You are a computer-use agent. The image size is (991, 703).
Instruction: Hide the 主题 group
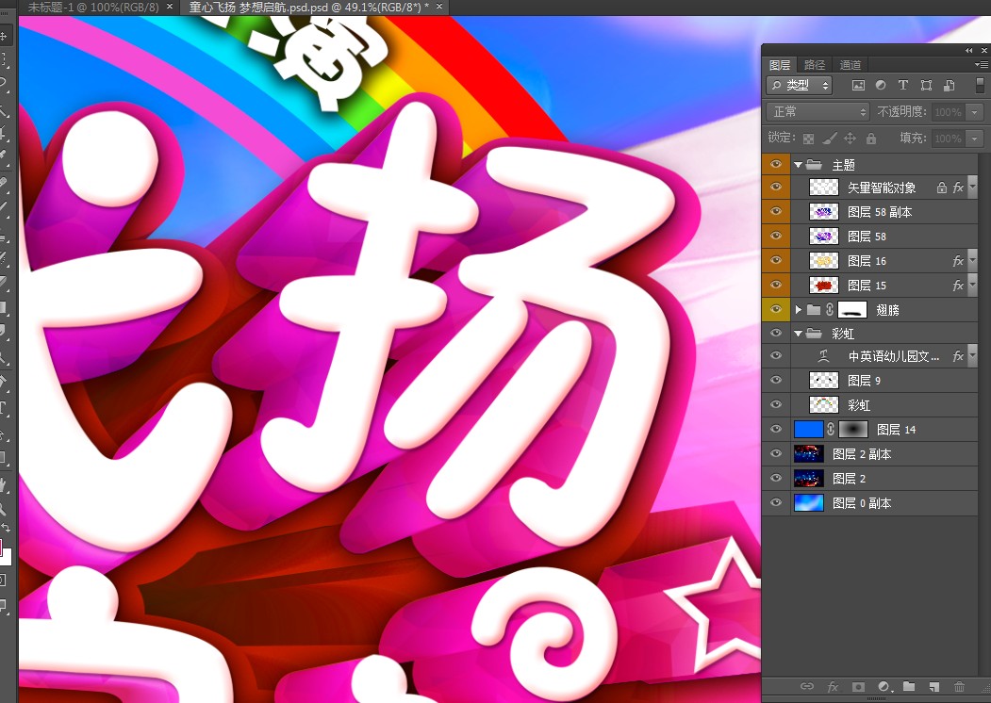point(776,164)
